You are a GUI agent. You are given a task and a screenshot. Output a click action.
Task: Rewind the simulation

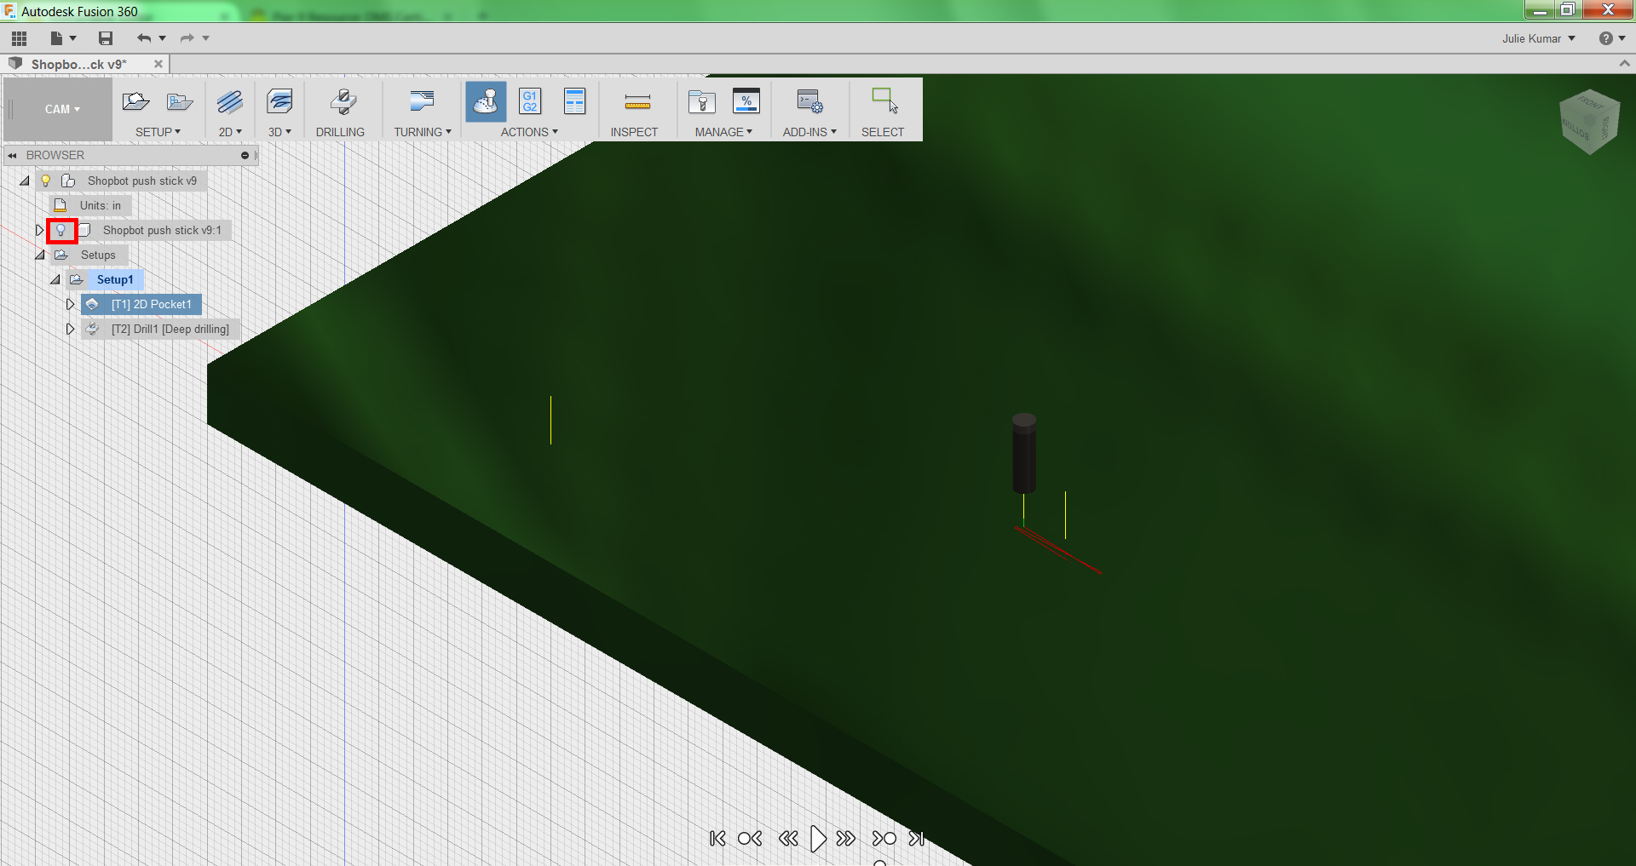point(788,839)
